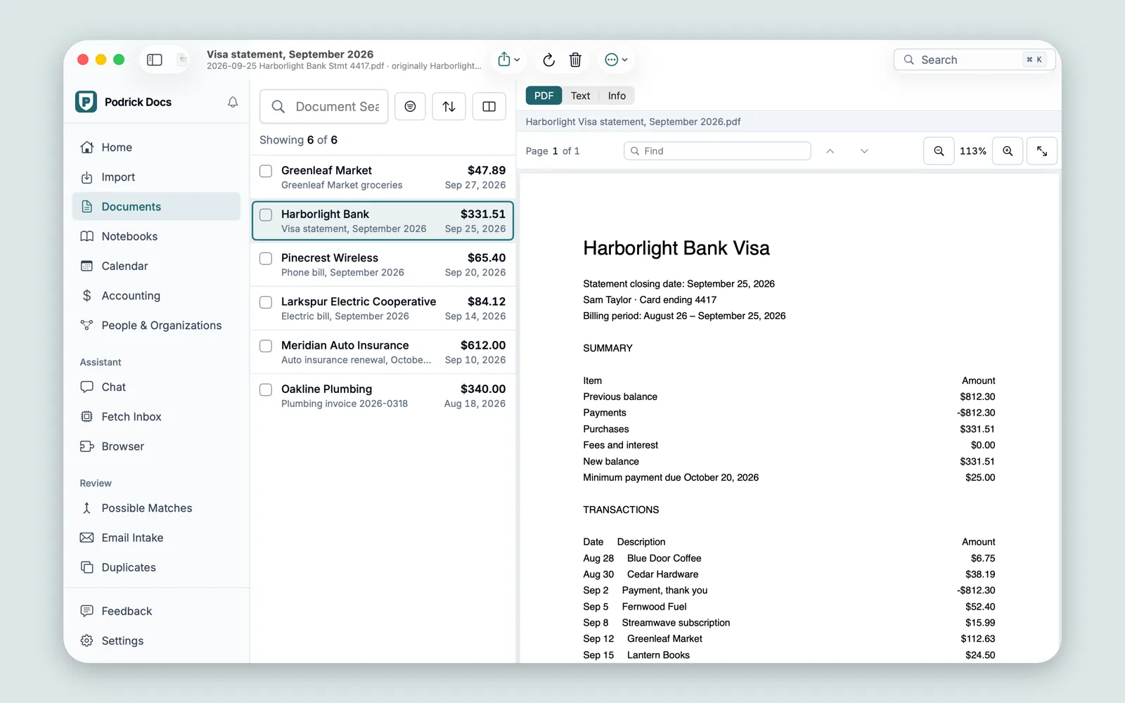Check the Pinecrest Wireless document checkbox
Screen dimensions: 1125x703
(x=266, y=258)
